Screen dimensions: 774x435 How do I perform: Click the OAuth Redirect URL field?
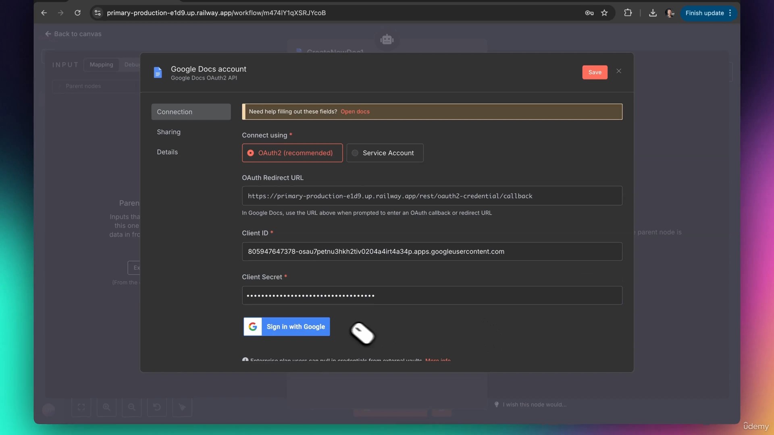coord(432,196)
